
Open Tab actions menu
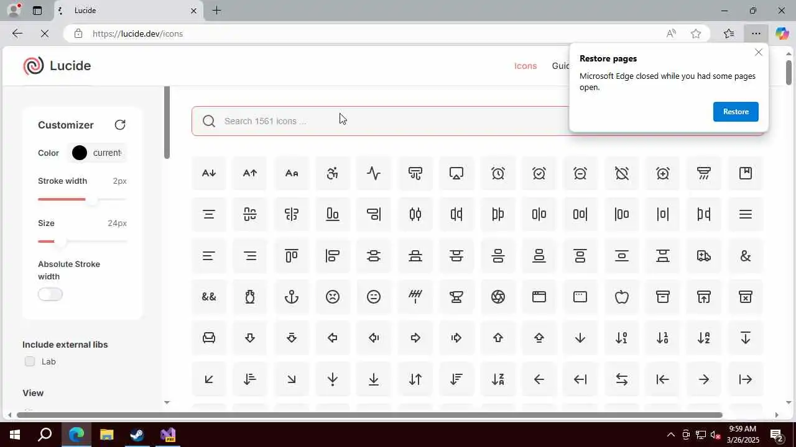[37, 11]
